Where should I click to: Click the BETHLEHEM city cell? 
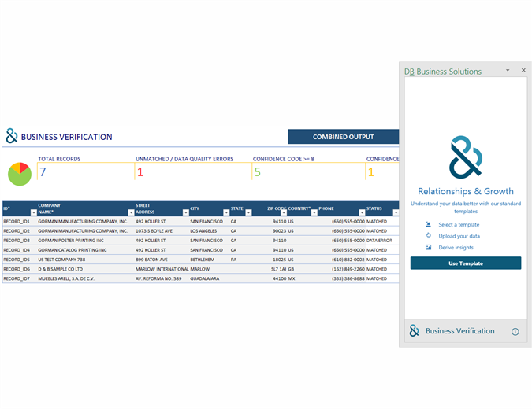coord(203,260)
